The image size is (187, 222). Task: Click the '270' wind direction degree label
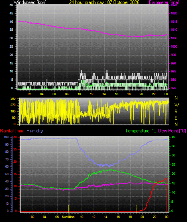pos(13,105)
